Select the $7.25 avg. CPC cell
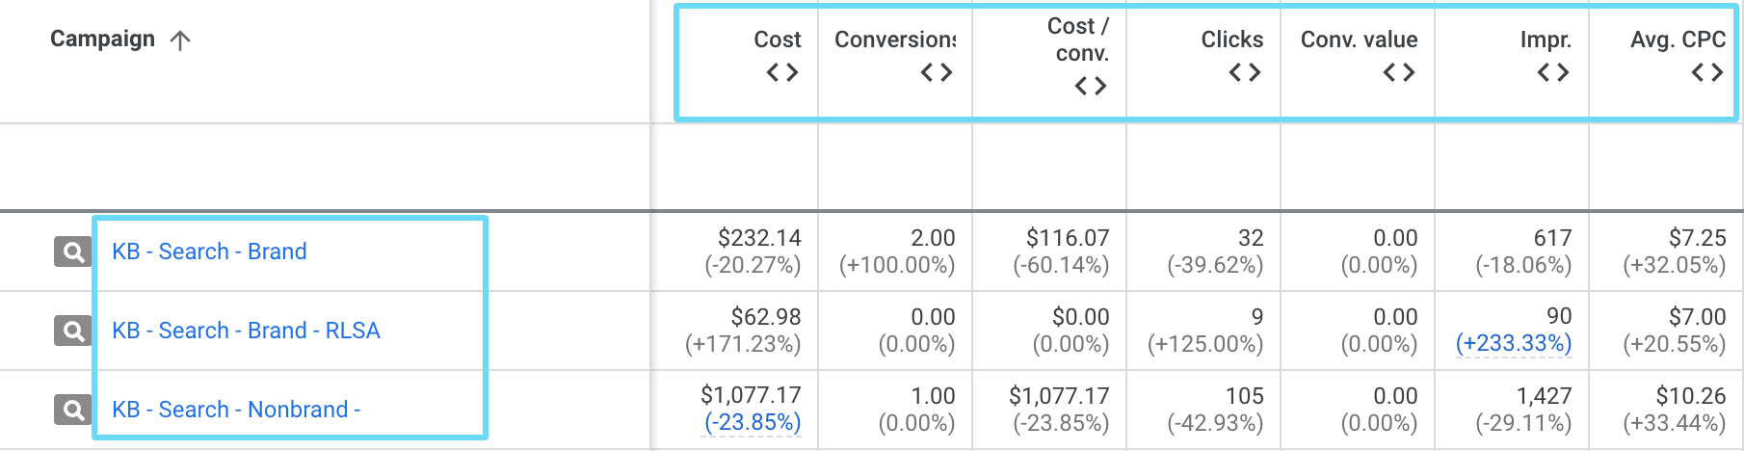The width and height of the screenshot is (1744, 451). click(x=1698, y=238)
